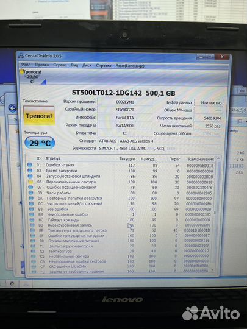Image resolution: width=247 pixels, height=329 pixels.
Task: Open the Справка menu
Action: [103, 66]
